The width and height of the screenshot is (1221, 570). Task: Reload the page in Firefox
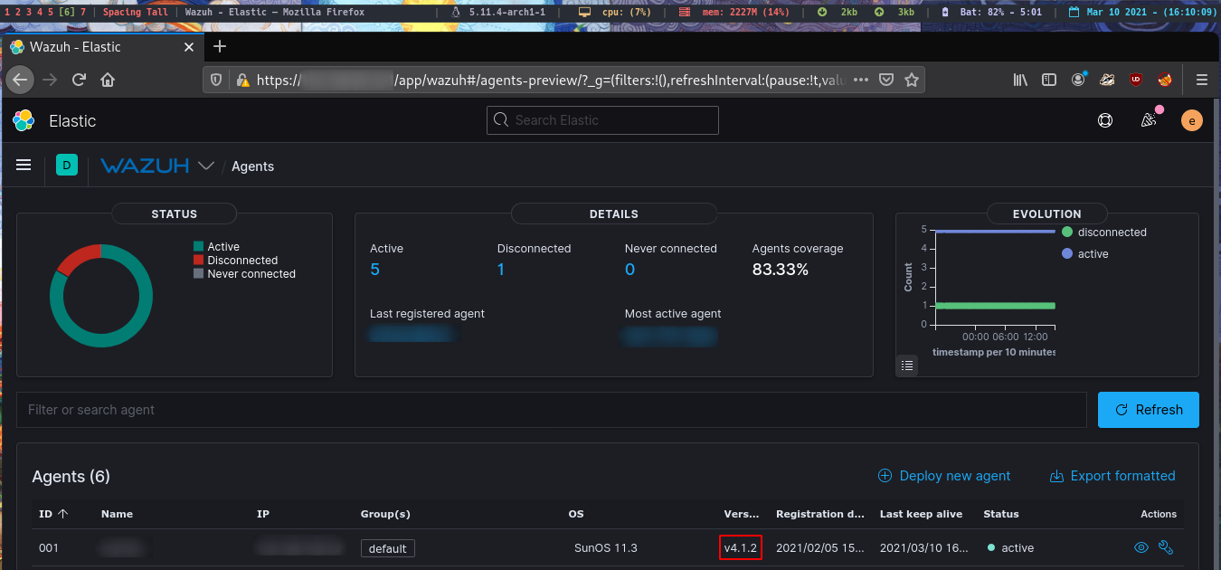point(79,80)
